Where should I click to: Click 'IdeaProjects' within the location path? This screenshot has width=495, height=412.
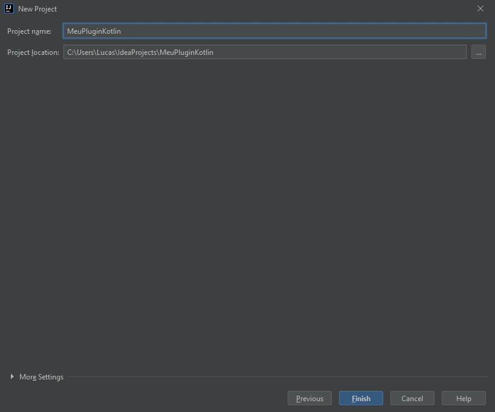[137, 52]
